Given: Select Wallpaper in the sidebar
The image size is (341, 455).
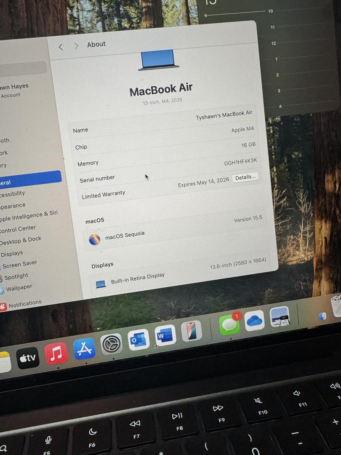Looking at the screenshot, I should 19,288.
